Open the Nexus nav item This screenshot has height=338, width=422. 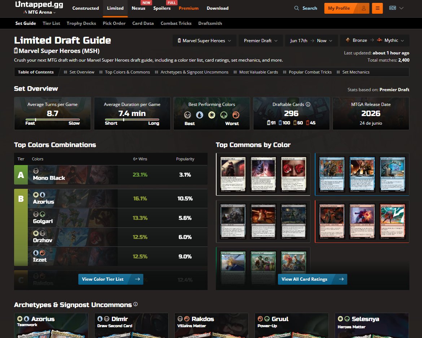[138, 8]
